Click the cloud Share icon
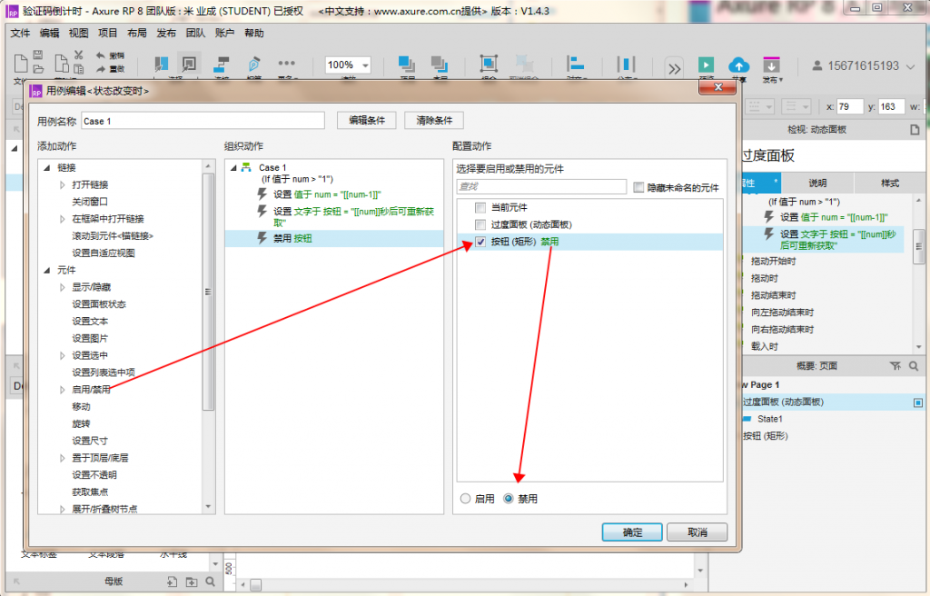The width and height of the screenshot is (930, 596). (739, 65)
